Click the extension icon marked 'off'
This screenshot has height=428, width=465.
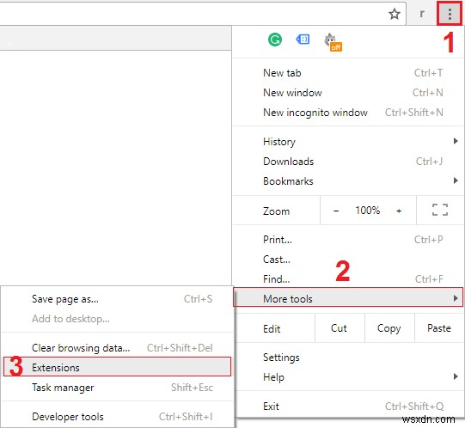[333, 42]
